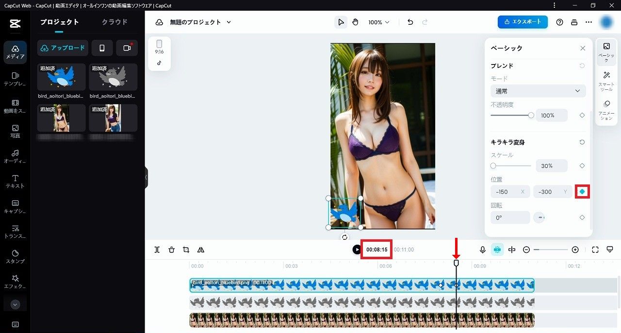Click the mirror flip icon
The height and width of the screenshot is (333, 621).
click(201, 250)
